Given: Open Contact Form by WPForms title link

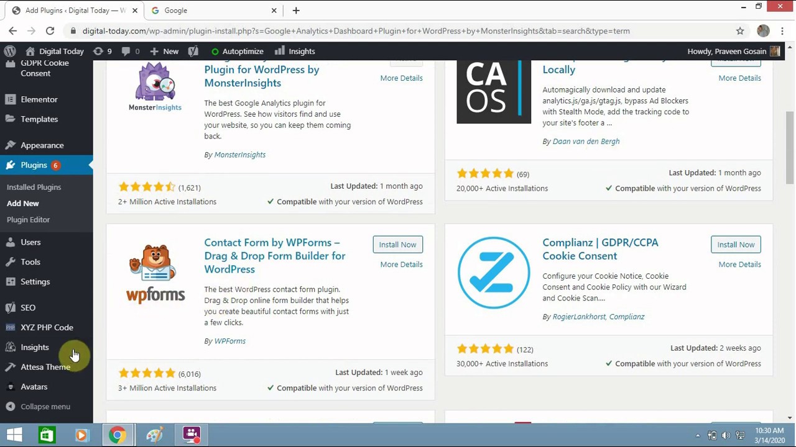Looking at the screenshot, I should (274, 256).
